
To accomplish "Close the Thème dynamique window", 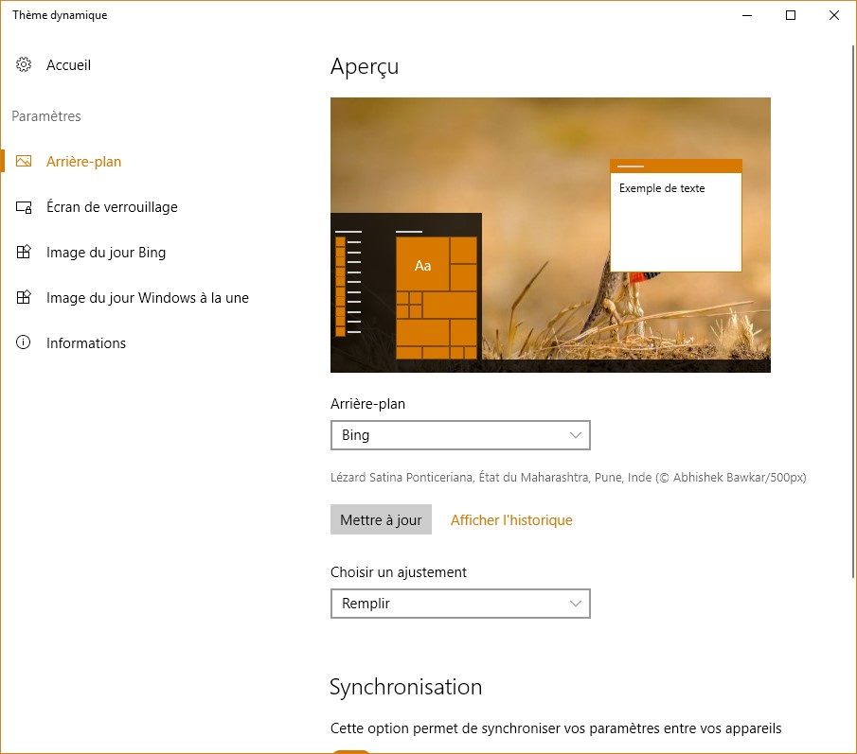I will (x=834, y=15).
